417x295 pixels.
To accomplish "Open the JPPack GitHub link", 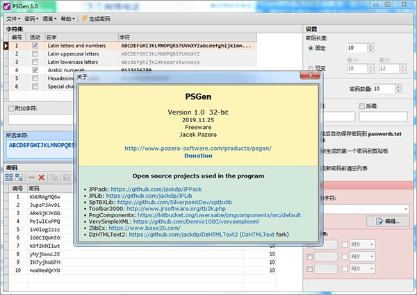I will [x=156, y=189].
